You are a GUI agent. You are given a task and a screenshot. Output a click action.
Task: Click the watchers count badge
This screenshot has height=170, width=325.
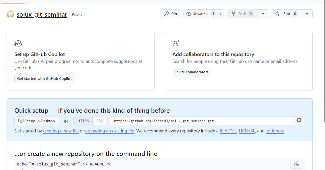pos(213,14)
